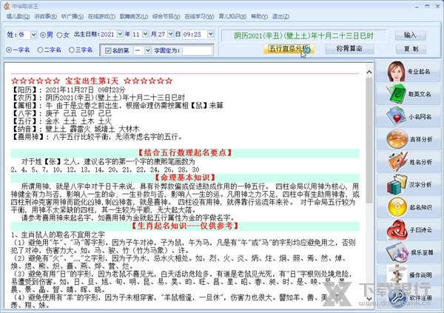
Task: Click the 【纳音】 line text
Action: pyautogui.click(x=75, y=129)
